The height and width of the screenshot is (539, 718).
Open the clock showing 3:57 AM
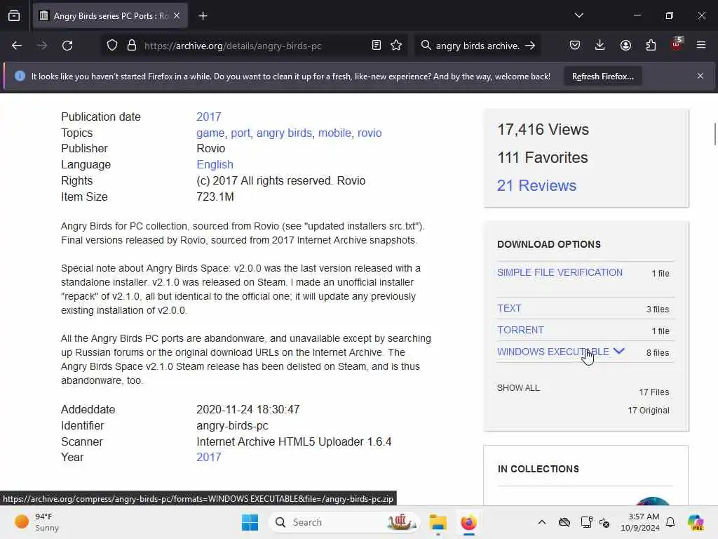pyautogui.click(x=640, y=522)
